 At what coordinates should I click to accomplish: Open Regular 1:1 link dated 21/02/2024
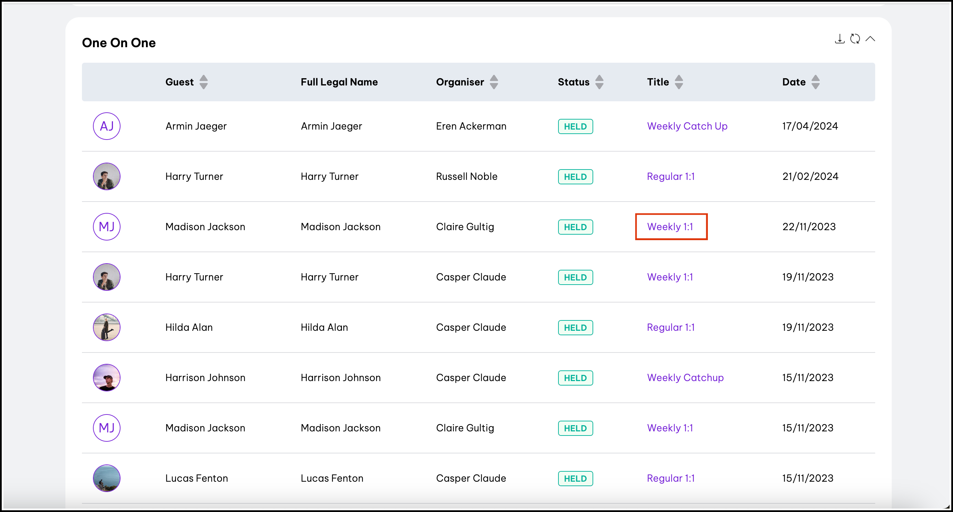670,177
